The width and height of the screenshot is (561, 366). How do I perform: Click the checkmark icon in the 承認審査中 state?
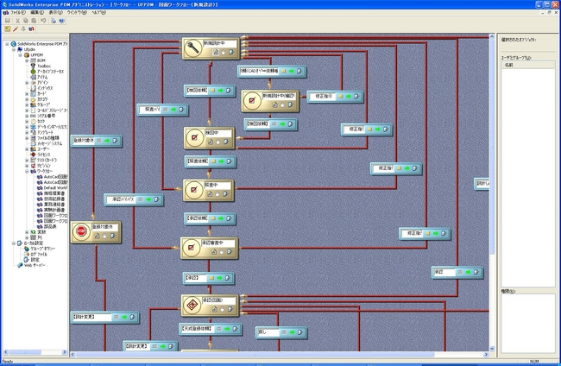click(x=191, y=248)
